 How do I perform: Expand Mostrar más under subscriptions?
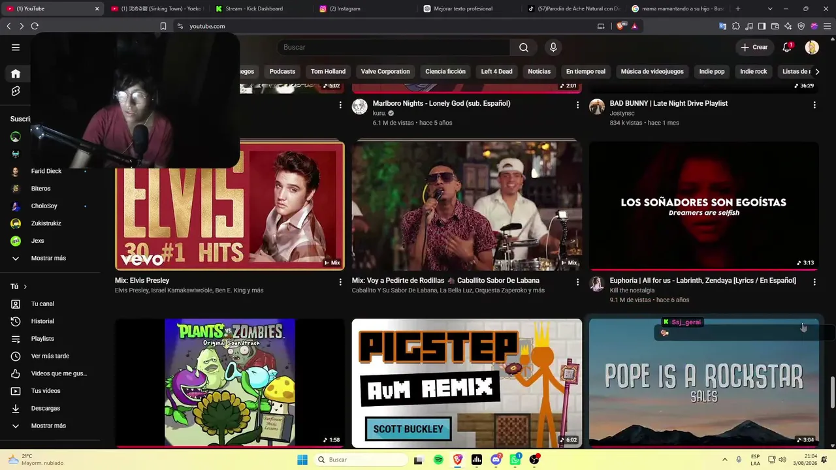point(50,258)
